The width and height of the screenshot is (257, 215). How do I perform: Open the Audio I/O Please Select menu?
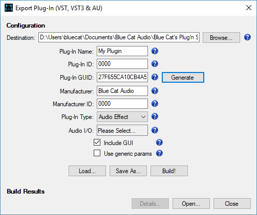pos(122,130)
